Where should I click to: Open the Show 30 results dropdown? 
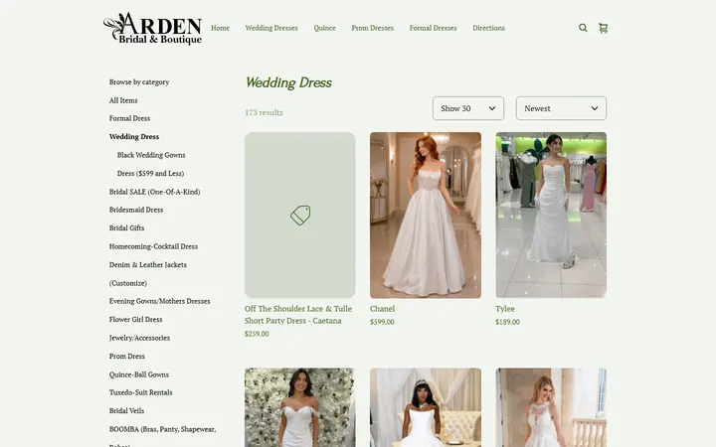[x=468, y=108]
